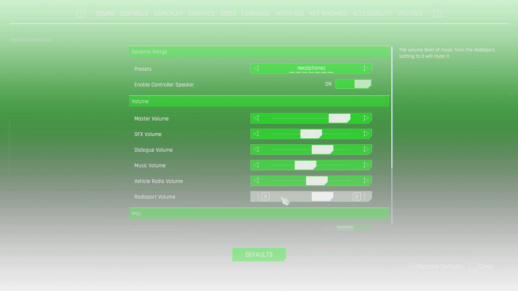The height and width of the screenshot is (291, 518).
Task: Click the left arrow on Master Volume
Action: click(256, 118)
